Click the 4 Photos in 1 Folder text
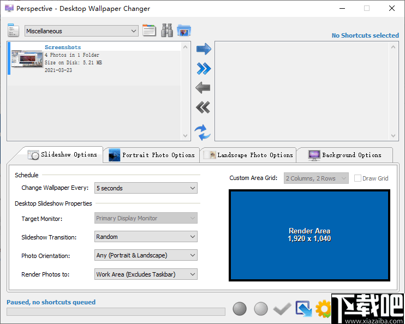405x324 pixels. pos(72,55)
